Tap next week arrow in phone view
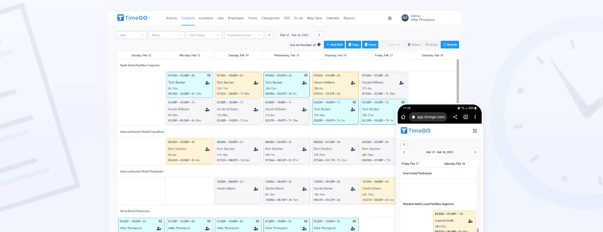 475,152
